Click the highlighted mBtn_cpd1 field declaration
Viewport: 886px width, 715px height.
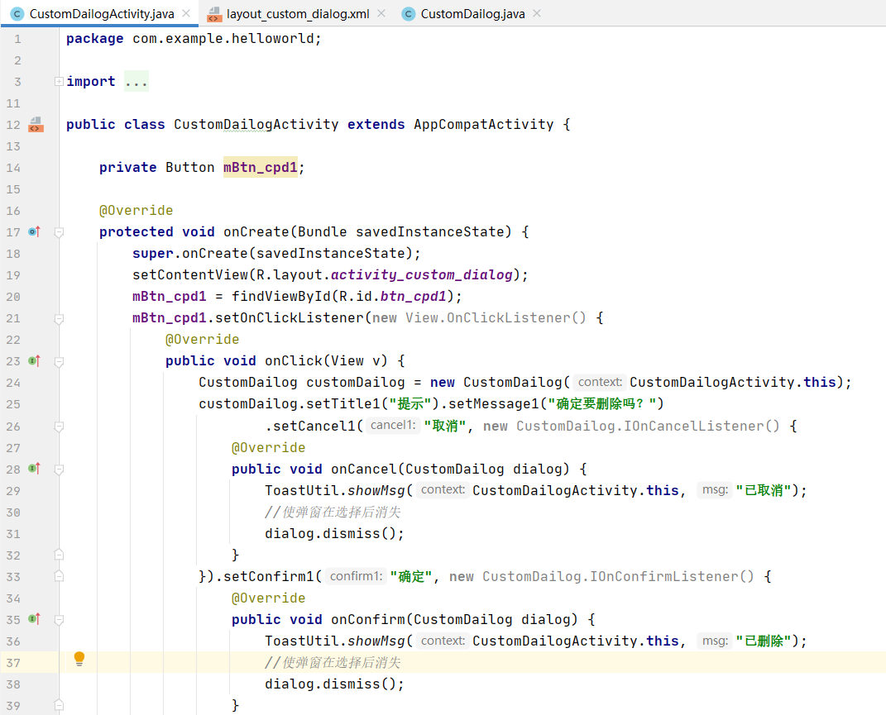tap(261, 167)
